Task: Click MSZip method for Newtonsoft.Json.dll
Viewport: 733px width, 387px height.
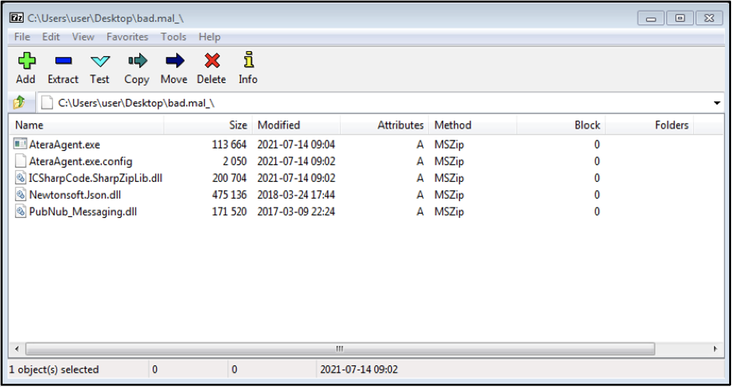Action: point(449,195)
